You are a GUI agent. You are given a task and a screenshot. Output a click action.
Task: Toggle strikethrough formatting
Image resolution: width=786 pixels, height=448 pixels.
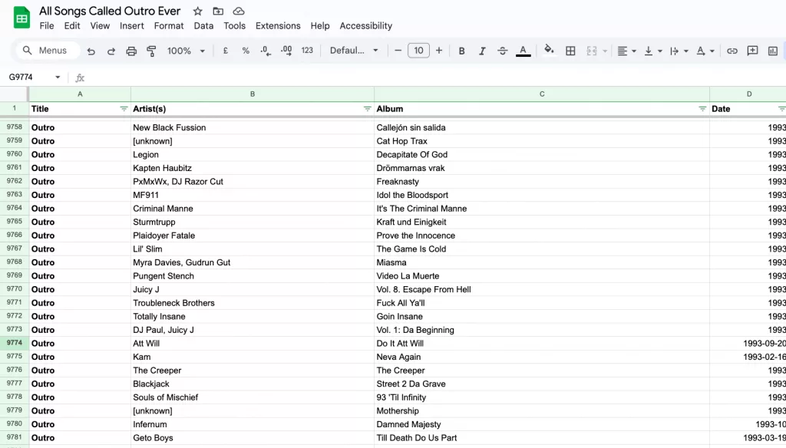(x=503, y=51)
